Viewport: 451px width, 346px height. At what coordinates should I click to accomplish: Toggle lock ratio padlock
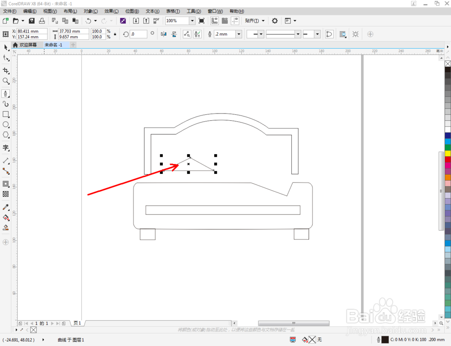tap(115, 34)
